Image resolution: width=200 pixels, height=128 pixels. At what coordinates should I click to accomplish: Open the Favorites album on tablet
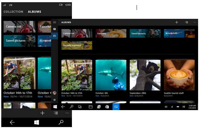click(x=111, y=33)
